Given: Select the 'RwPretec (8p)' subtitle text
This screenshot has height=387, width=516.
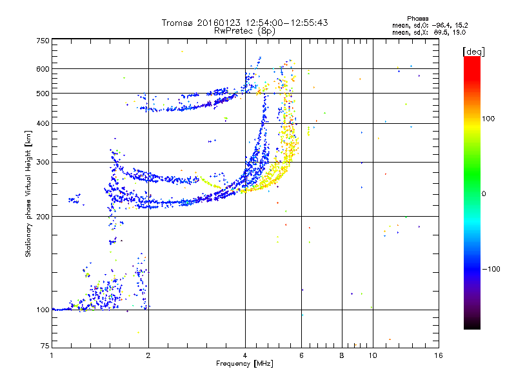Looking at the screenshot, I should point(245,31).
